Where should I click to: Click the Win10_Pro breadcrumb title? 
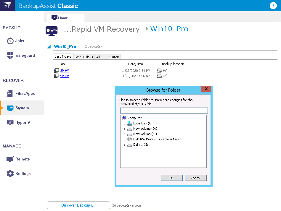coord(169,29)
